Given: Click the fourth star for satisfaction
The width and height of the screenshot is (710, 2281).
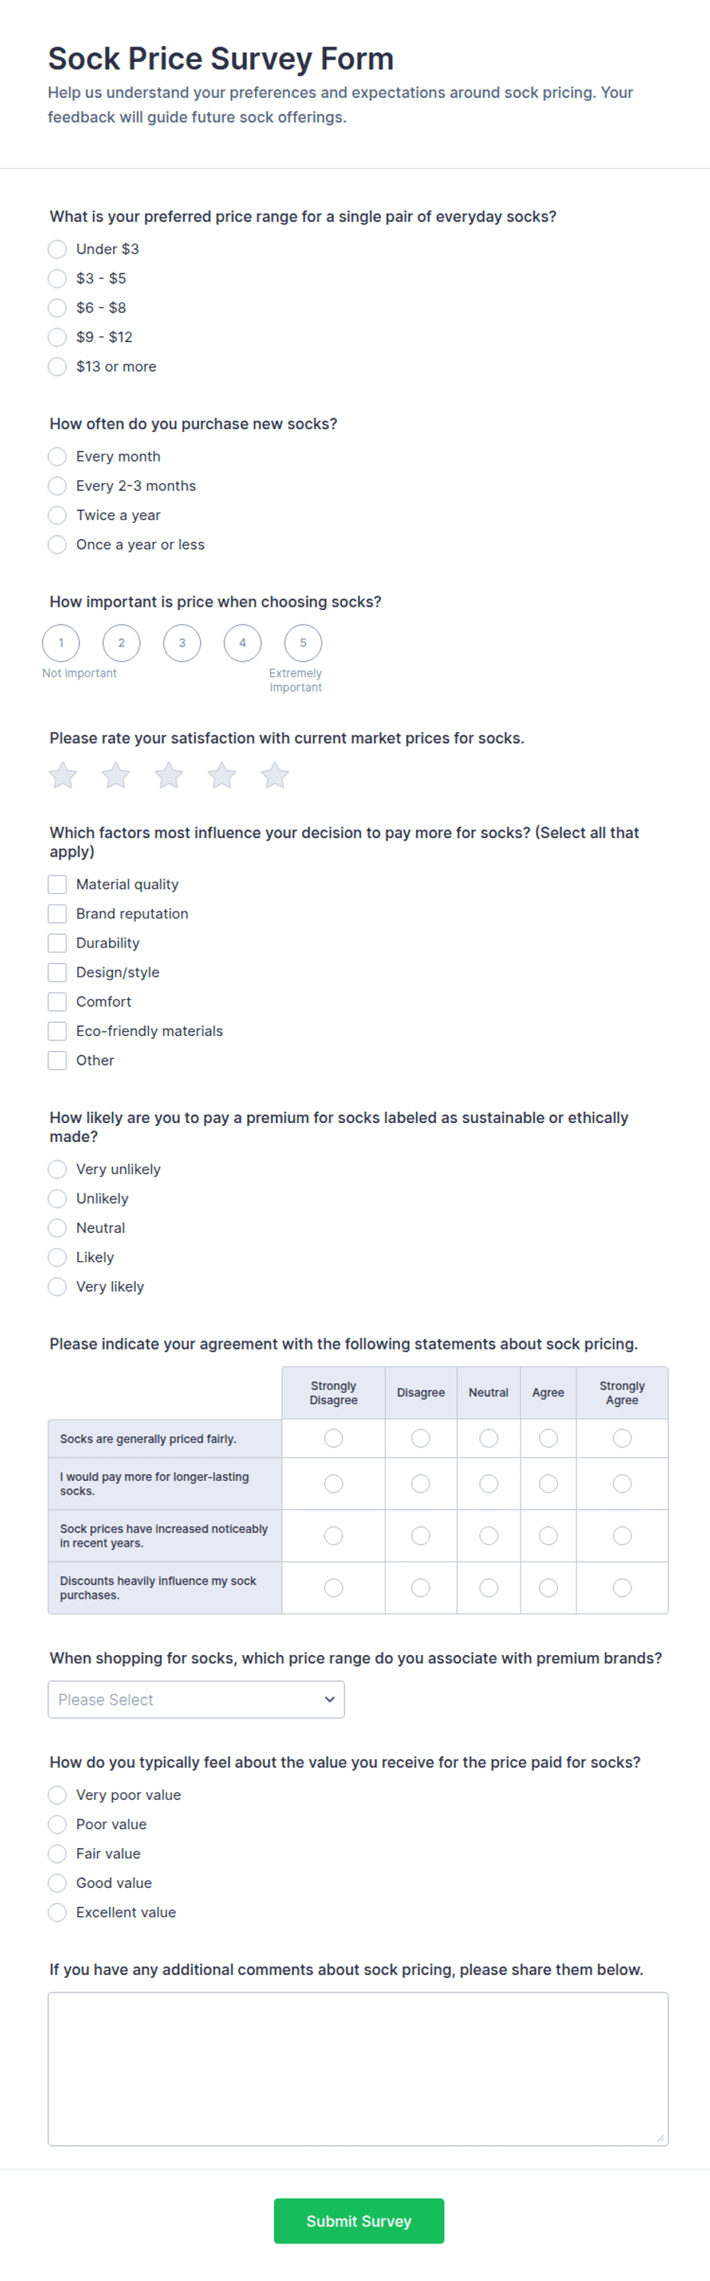Looking at the screenshot, I should [x=222, y=776].
